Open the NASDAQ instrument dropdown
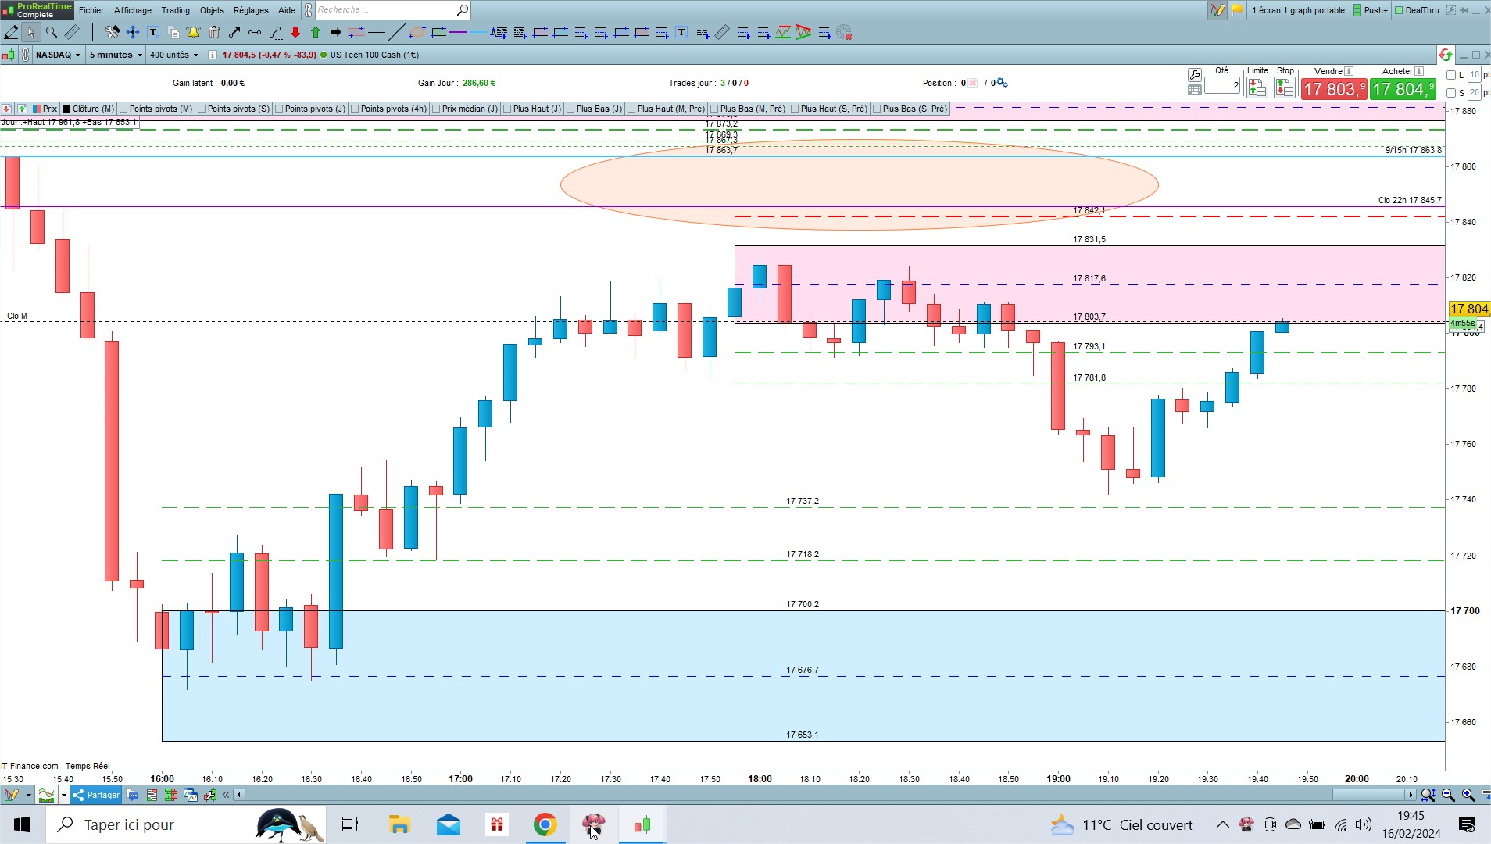Viewport: 1491px width, 844px height. [x=59, y=55]
